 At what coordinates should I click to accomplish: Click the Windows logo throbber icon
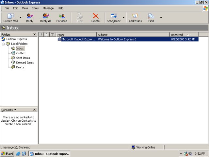tap(205, 9)
